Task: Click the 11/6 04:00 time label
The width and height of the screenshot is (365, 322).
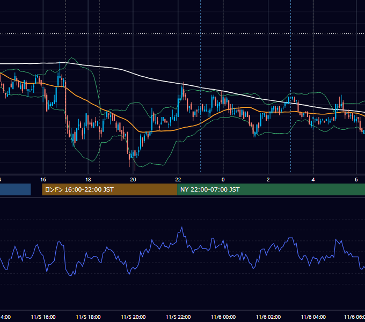Action: pyautogui.click(x=313, y=317)
